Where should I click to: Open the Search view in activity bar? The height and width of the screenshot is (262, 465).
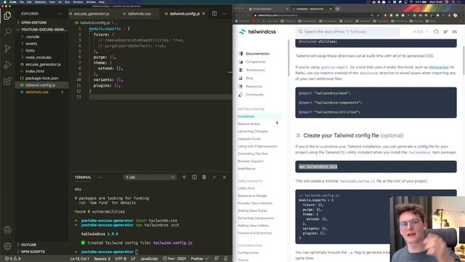7,31
